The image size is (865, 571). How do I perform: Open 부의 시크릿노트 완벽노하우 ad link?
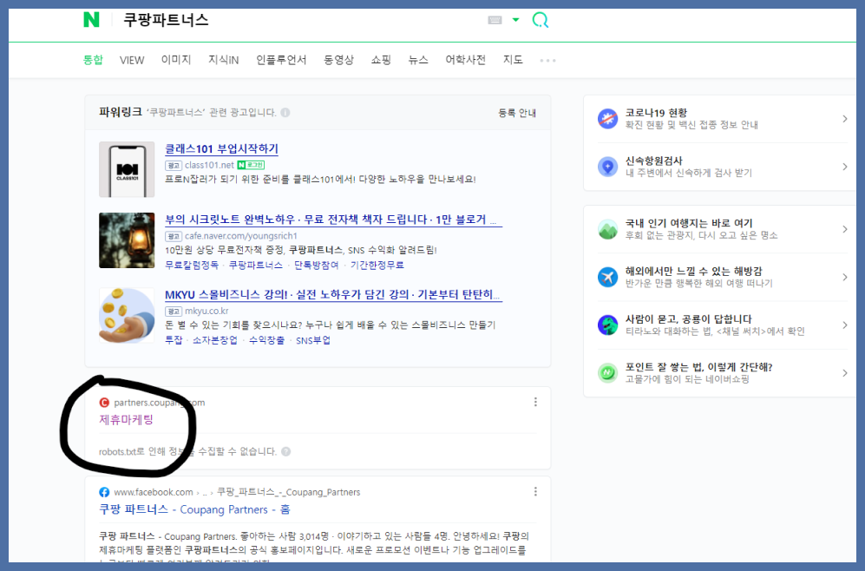(x=333, y=220)
